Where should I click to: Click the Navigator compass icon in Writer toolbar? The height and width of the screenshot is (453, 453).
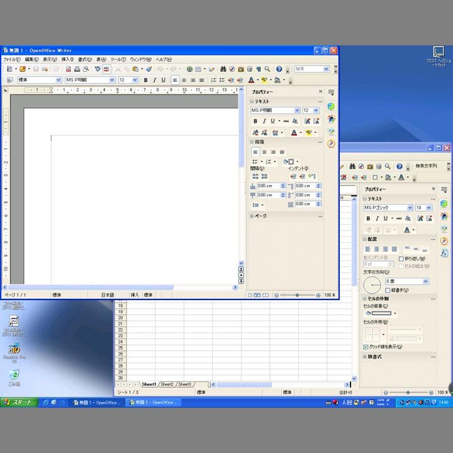pyautogui.click(x=232, y=69)
